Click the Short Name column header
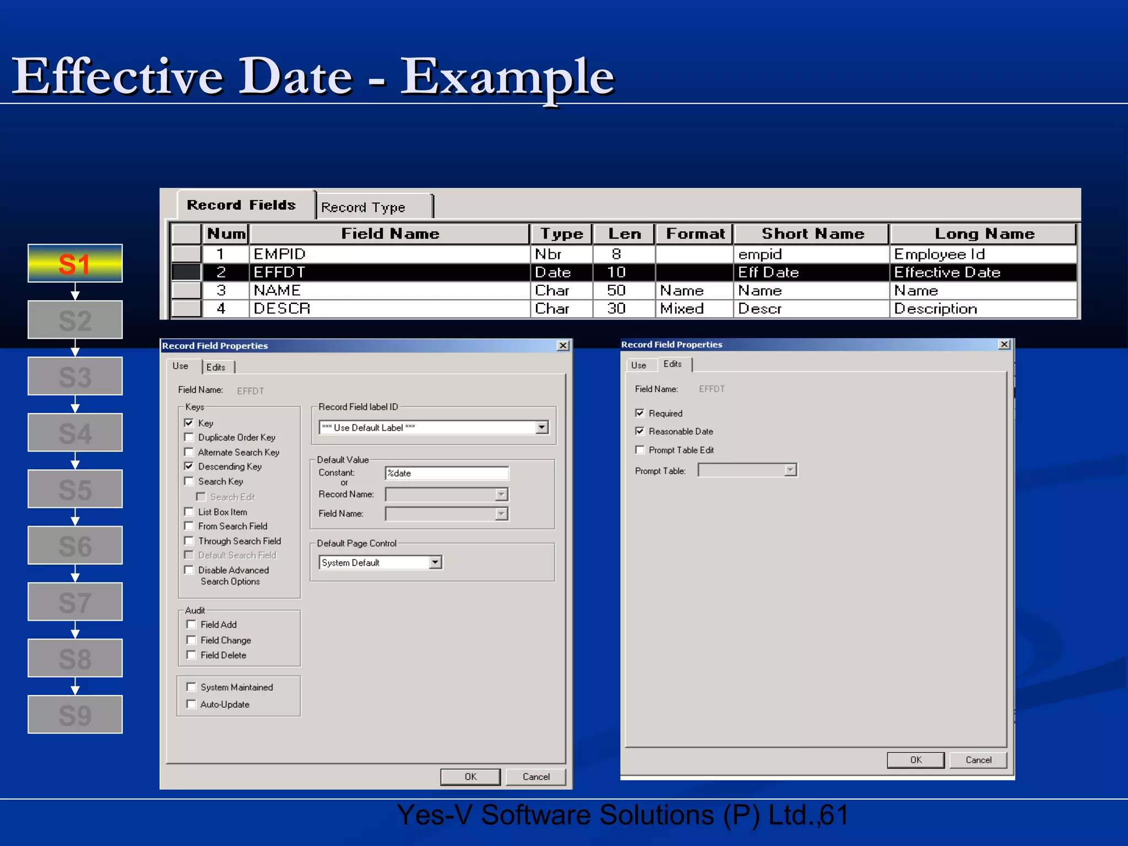This screenshot has width=1128, height=846. pos(812,234)
